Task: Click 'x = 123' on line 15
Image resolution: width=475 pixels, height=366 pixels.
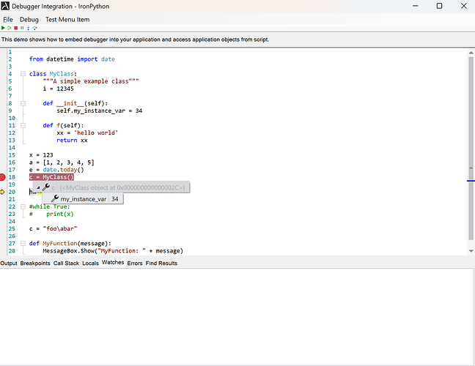Action: pyautogui.click(x=41, y=155)
